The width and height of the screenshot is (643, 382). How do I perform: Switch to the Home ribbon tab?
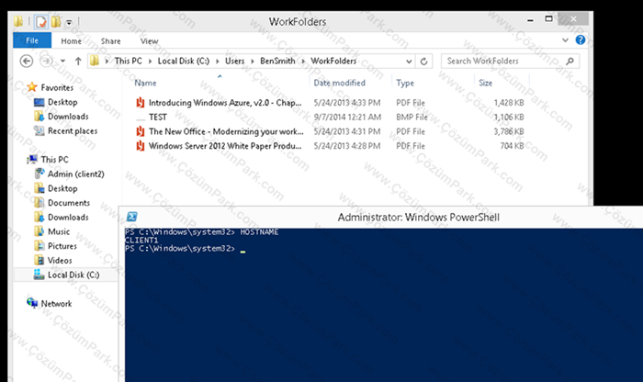click(x=71, y=41)
